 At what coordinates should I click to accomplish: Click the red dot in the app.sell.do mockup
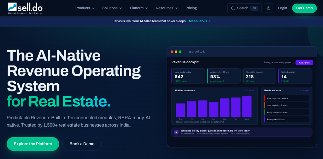click(x=172, y=52)
